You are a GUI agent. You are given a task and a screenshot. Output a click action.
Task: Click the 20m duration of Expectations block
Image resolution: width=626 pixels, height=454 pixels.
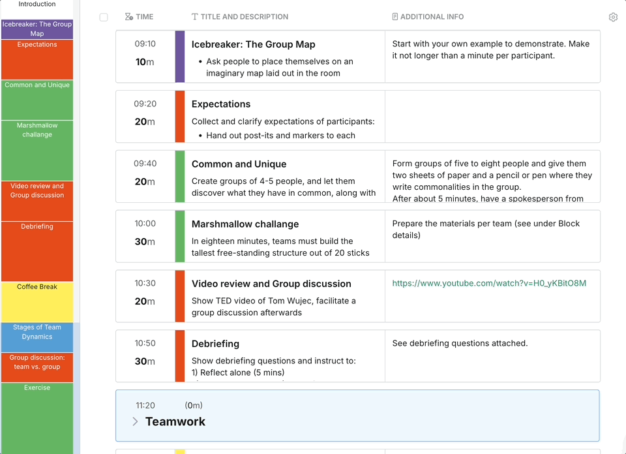click(145, 121)
